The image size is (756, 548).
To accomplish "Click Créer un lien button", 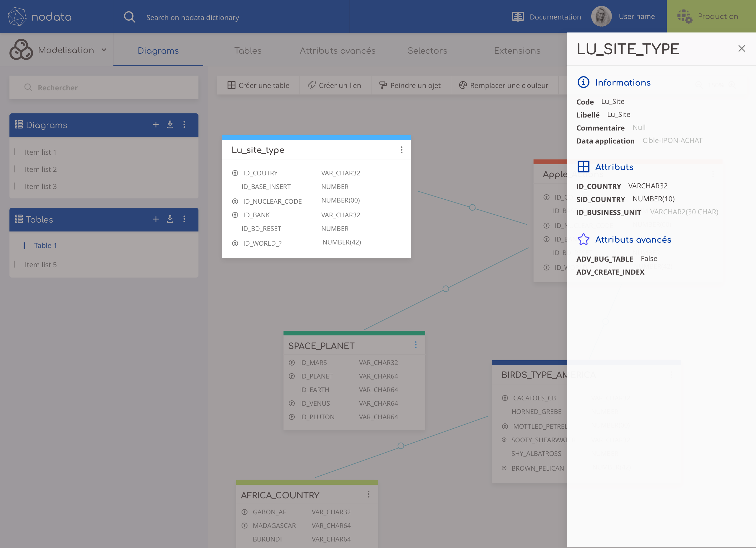I will point(334,85).
